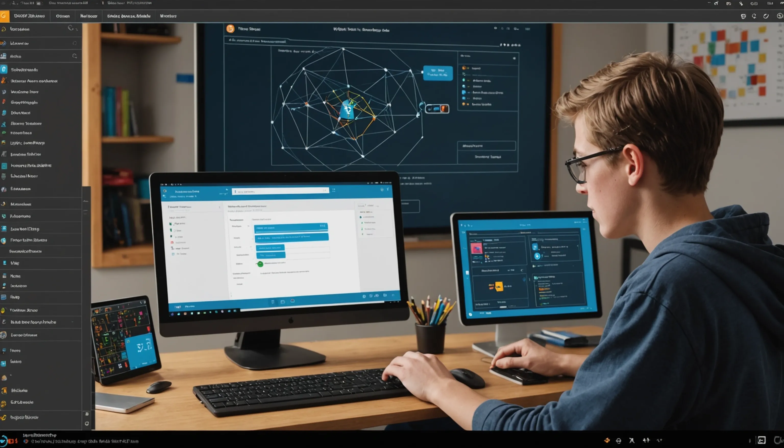
Task: Open the search bar icon
Action: 70,29
